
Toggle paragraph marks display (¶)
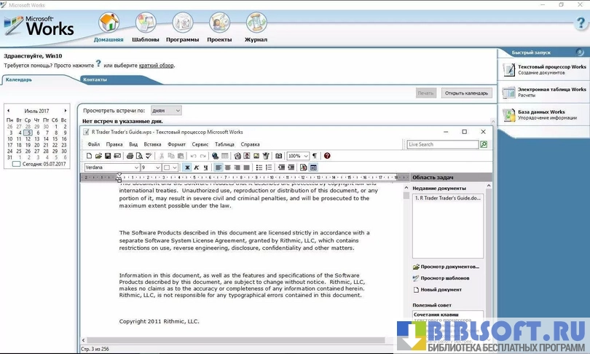click(x=315, y=156)
